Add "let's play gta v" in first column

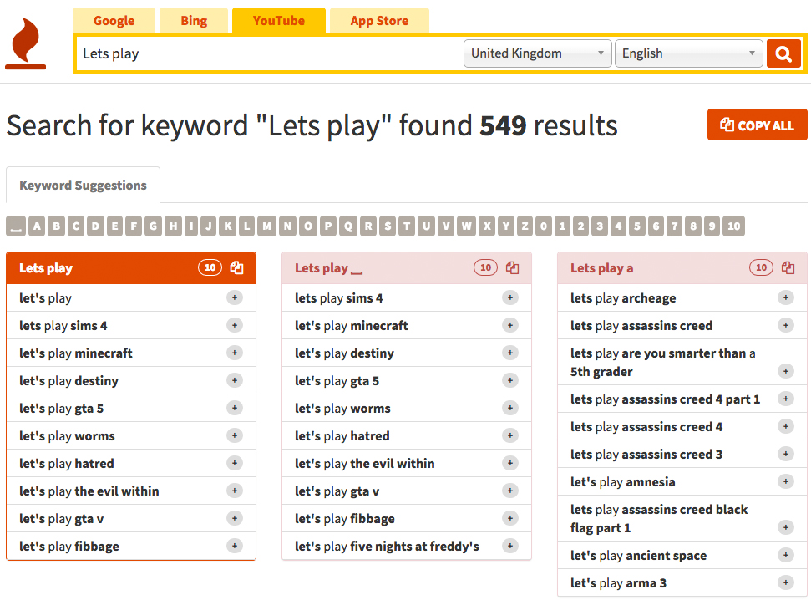tap(235, 518)
